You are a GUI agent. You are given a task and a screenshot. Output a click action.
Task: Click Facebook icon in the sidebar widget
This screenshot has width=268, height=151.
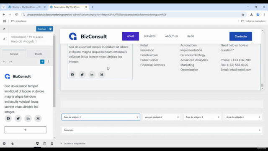pyautogui.click(x=8, y=118)
